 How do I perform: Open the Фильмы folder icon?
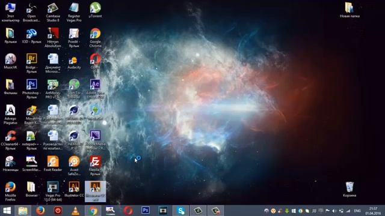10,87
